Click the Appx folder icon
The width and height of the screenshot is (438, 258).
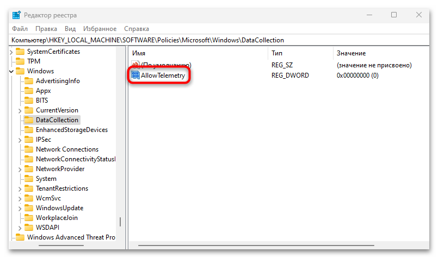point(29,91)
